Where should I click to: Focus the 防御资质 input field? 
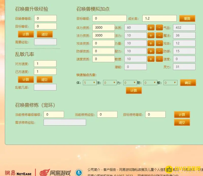pos(104,51)
